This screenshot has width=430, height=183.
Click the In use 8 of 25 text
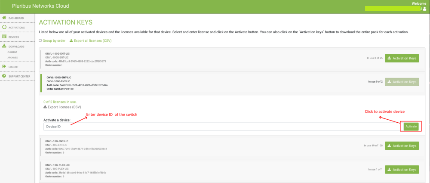click(x=375, y=58)
